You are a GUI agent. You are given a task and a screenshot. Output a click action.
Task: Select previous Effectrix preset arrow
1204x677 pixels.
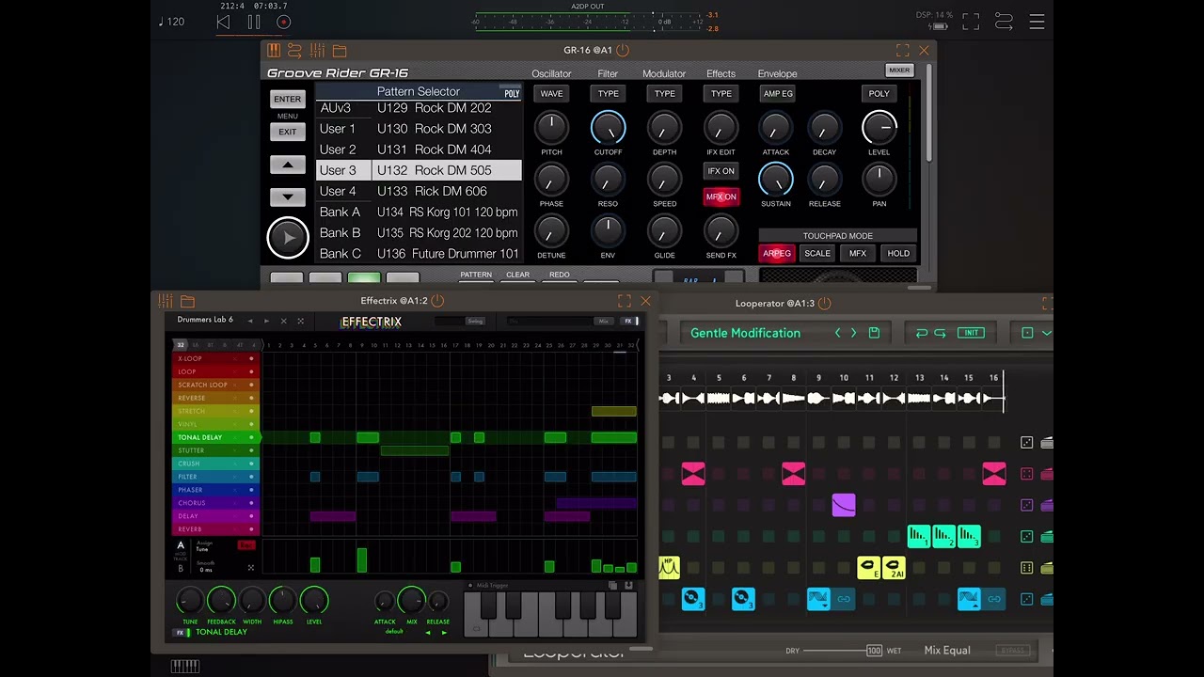pos(250,321)
